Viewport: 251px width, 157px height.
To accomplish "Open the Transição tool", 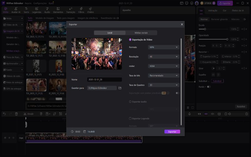I will coord(71,10).
